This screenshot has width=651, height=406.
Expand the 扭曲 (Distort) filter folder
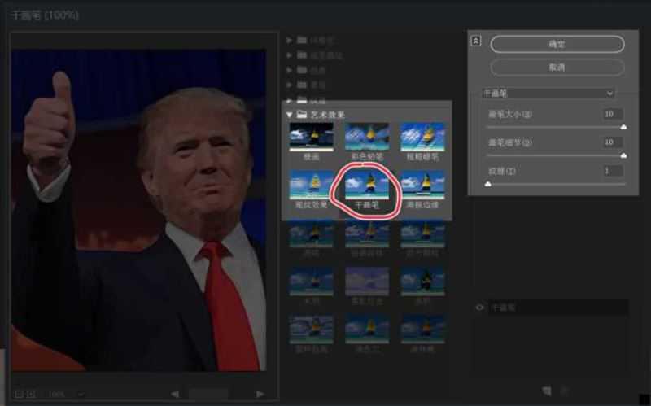[290, 70]
